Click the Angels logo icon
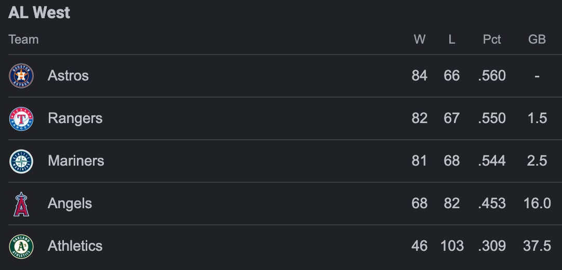 point(21,204)
